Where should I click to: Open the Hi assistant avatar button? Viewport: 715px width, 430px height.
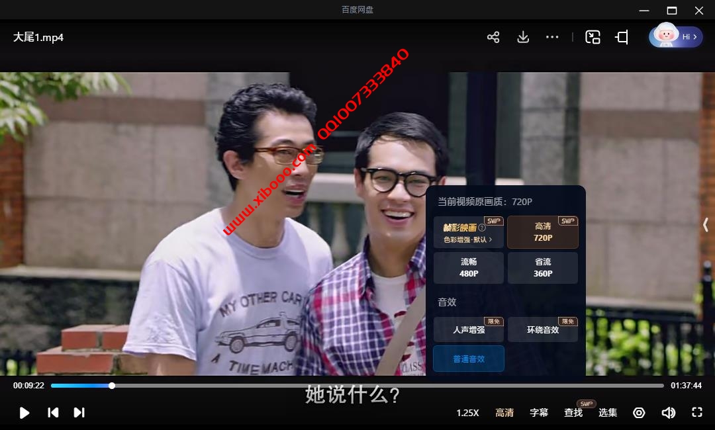tap(676, 36)
